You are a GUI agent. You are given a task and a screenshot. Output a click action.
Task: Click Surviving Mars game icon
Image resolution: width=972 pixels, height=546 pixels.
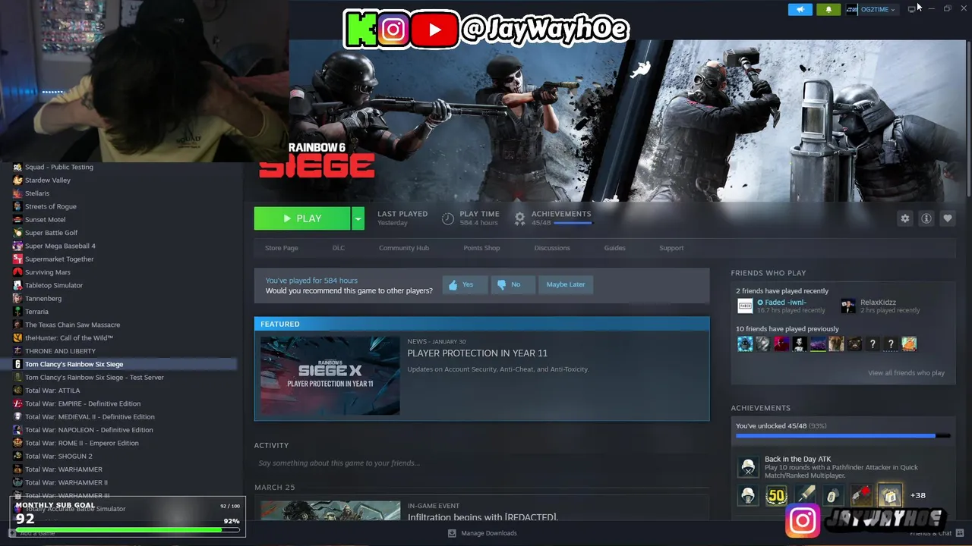point(17,272)
